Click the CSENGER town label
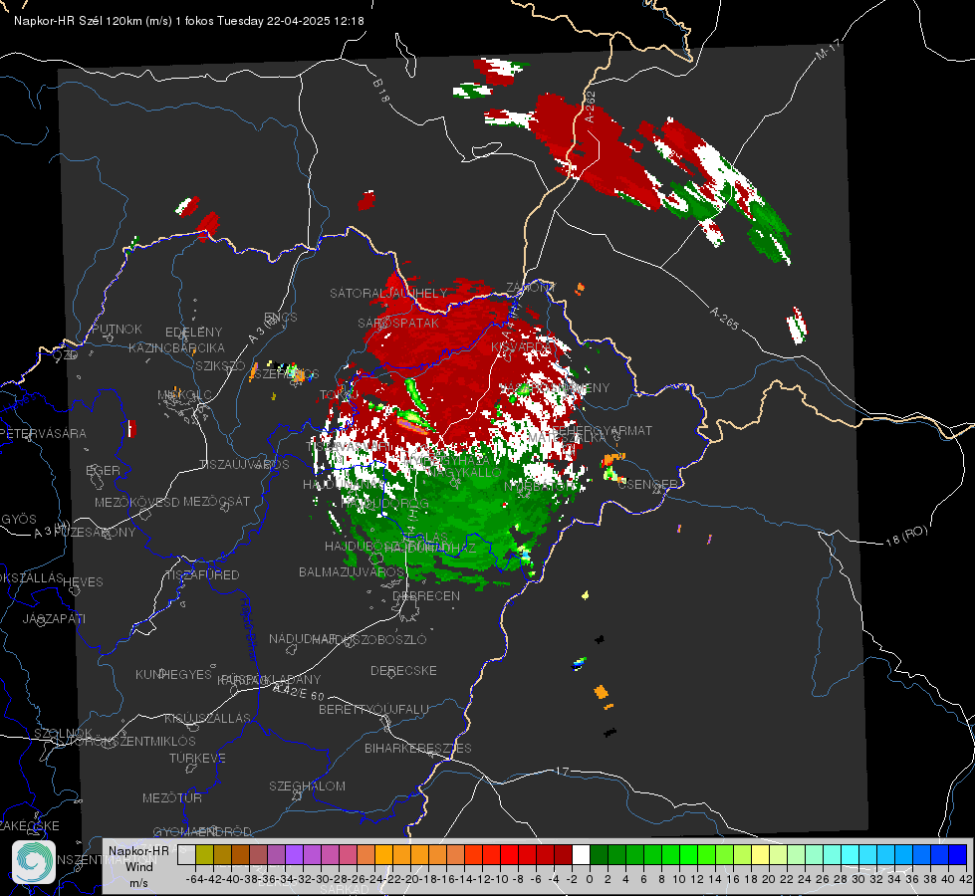 pyautogui.click(x=647, y=484)
